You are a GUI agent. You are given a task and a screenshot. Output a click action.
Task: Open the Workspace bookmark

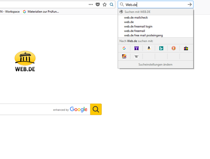click(10, 12)
